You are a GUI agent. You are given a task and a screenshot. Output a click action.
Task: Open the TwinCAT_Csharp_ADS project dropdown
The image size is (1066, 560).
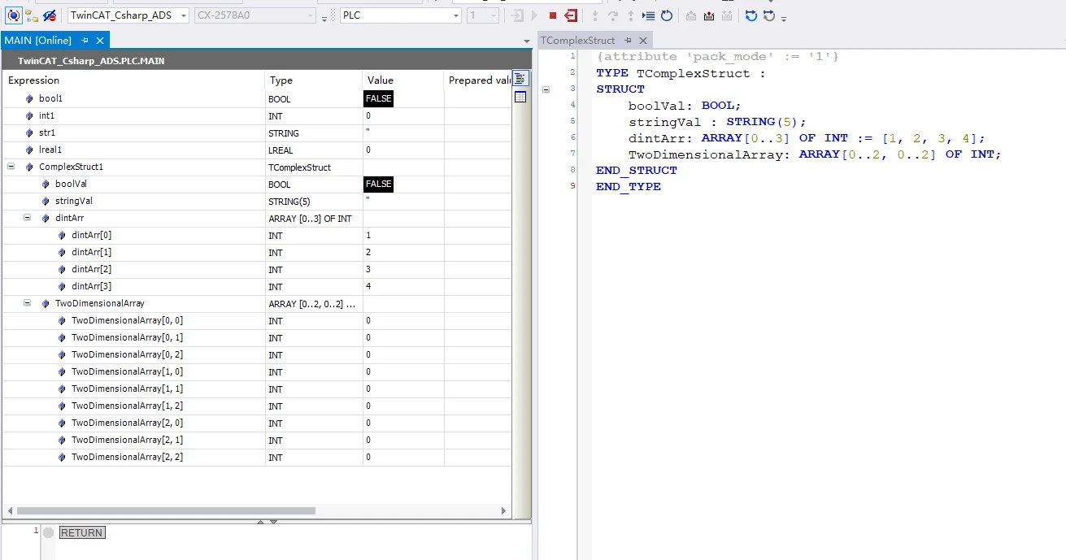coord(182,15)
